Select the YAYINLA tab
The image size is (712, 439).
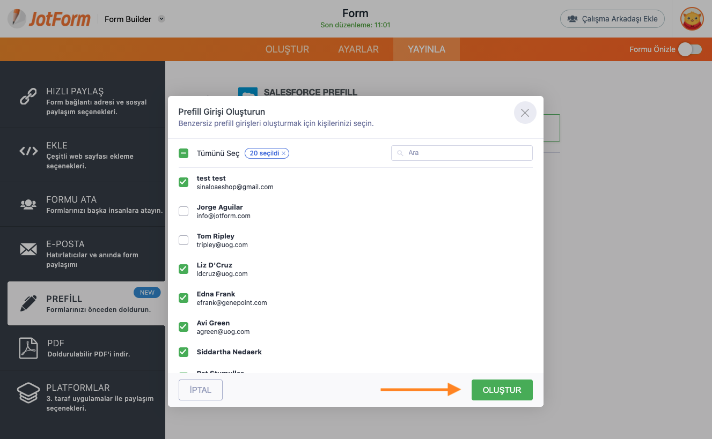427,49
